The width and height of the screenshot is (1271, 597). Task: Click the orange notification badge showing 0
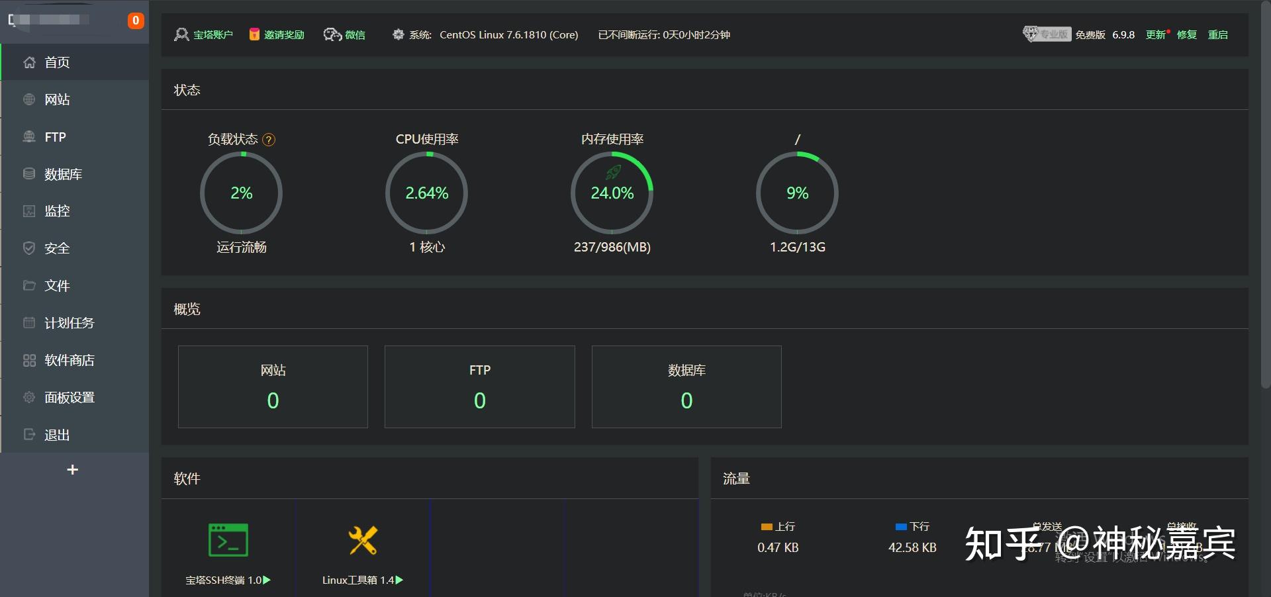click(x=136, y=21)
